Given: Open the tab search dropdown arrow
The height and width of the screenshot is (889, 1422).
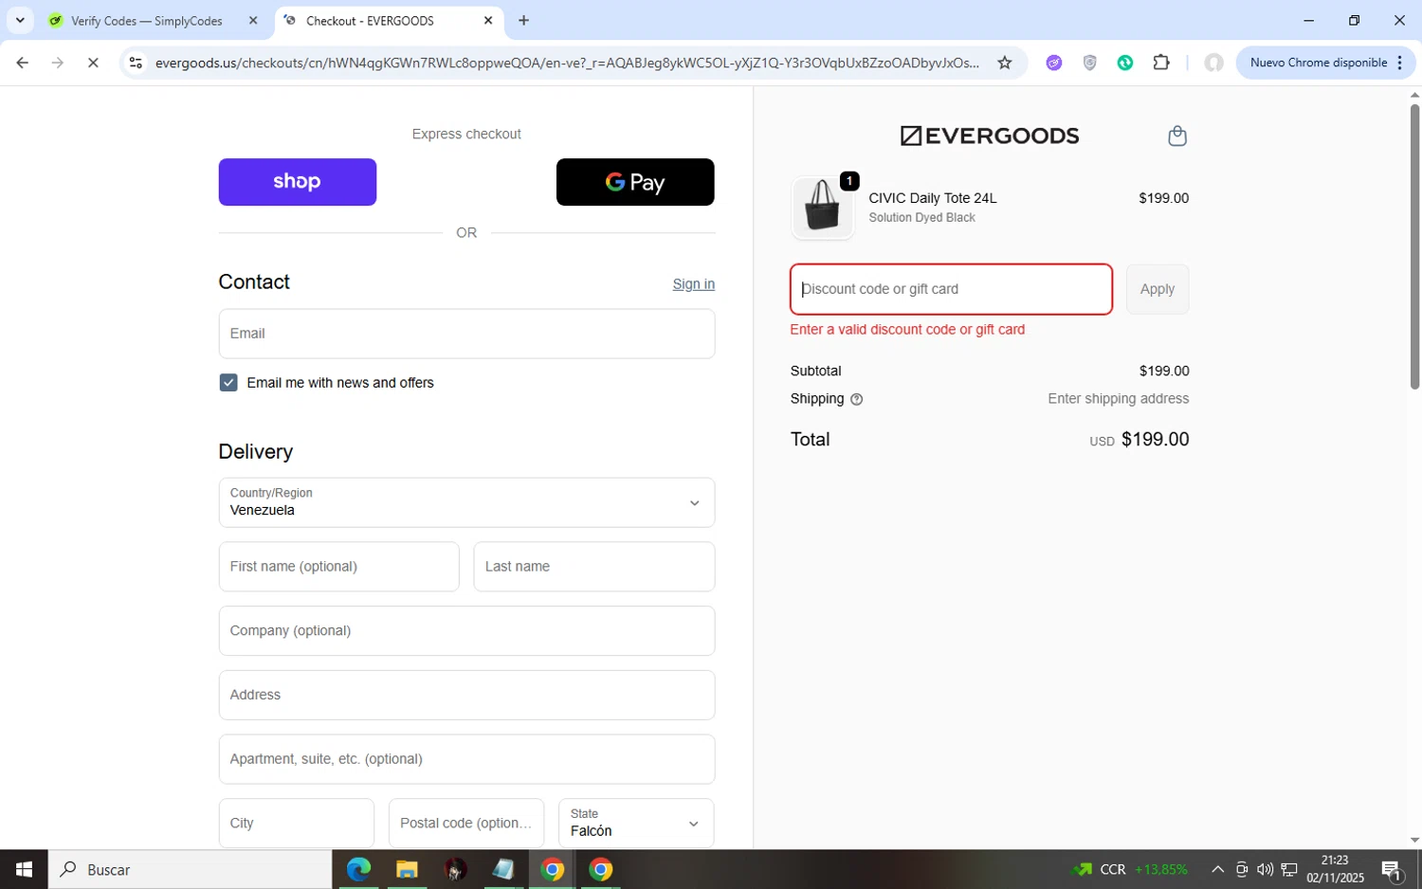Looking at the screenshot, I should coord(20,20).
